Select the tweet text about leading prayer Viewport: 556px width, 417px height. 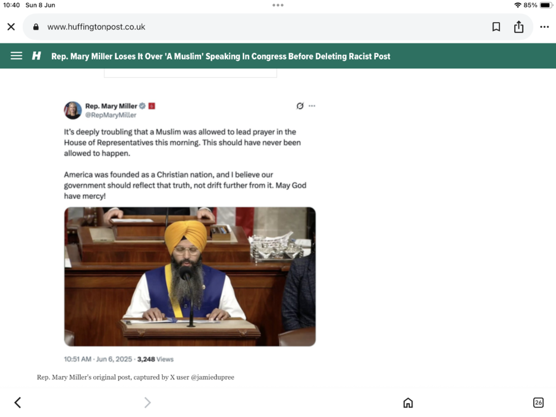[182, 142]
